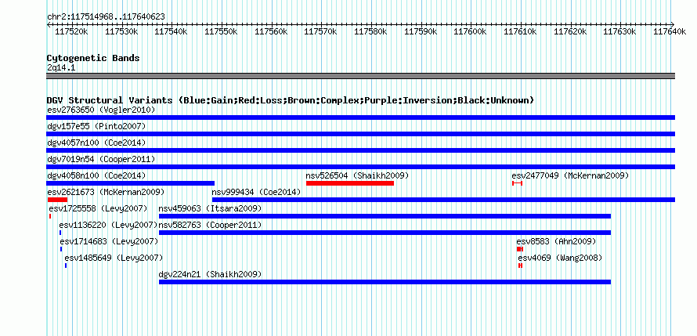
Task: Select the tiny blue mark under esv1485649
Action: tap(66, 266)
